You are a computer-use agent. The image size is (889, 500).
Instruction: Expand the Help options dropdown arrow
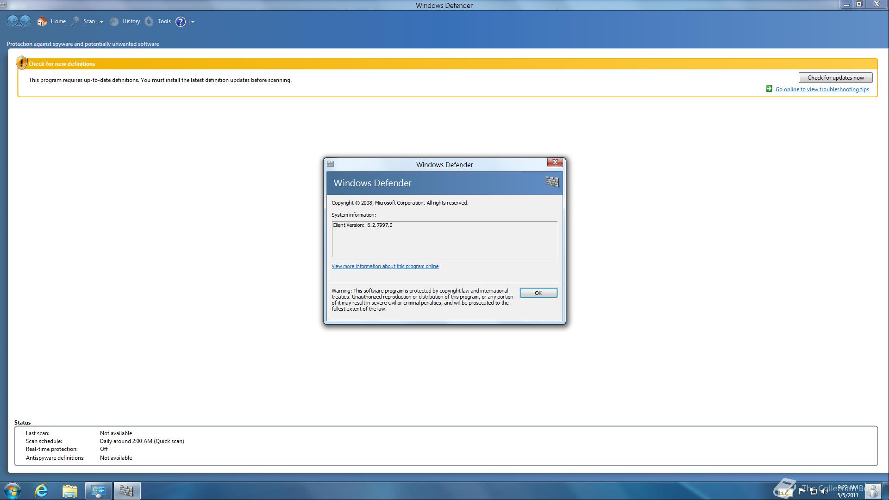coord(193,22)
